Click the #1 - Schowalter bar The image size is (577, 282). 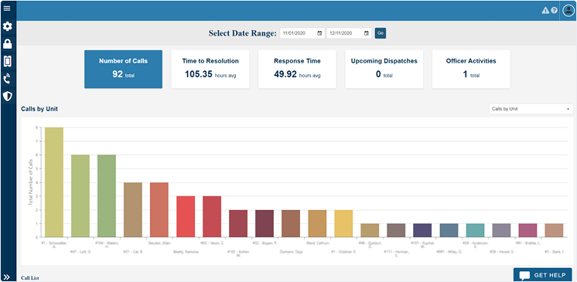[54, 182]
